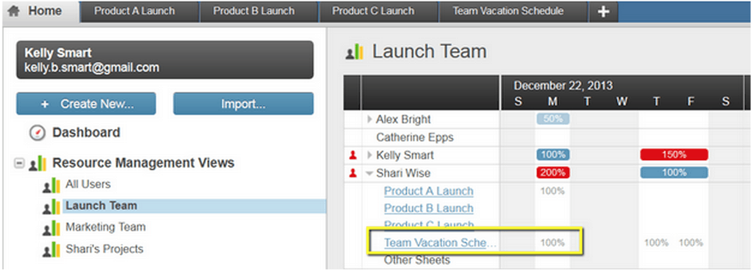
Task: Collapse the Resource Management Views tree
Action: [19, 163]
